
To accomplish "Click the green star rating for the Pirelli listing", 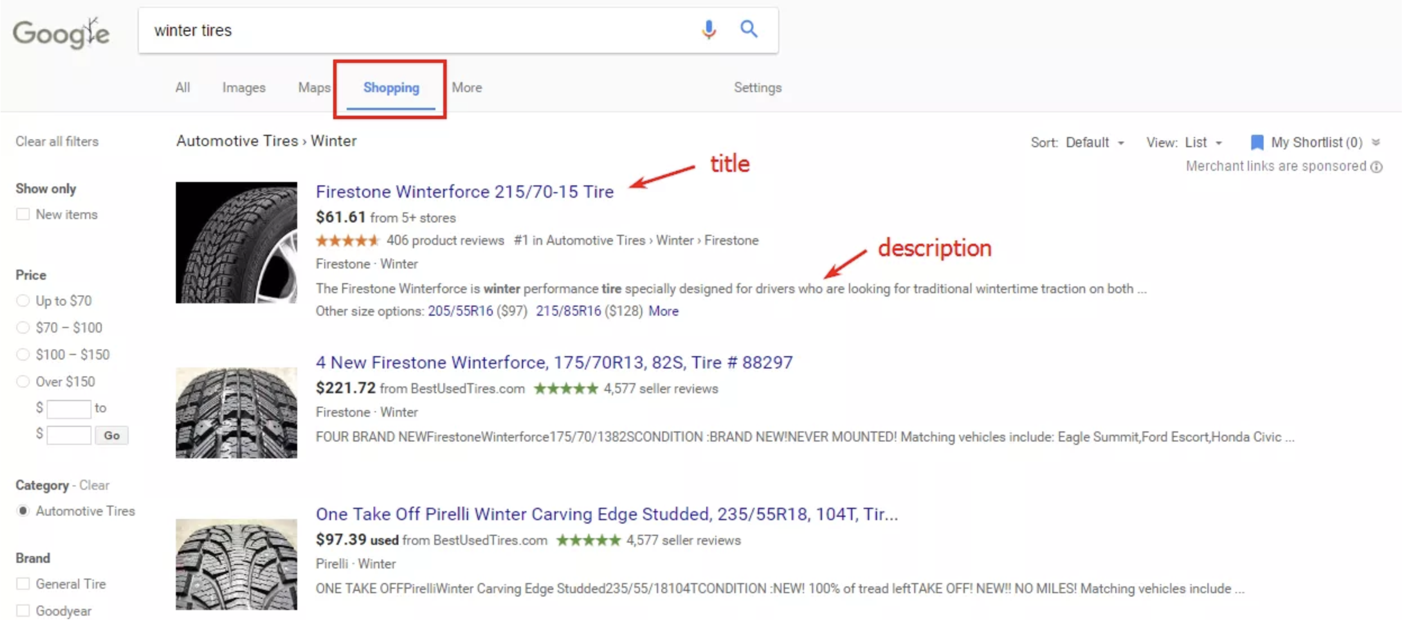I will (x=588, y=540).
